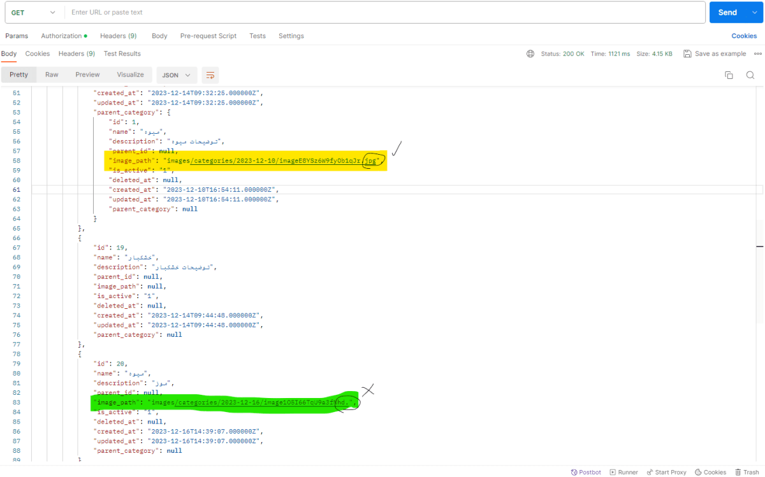Image resolution: width=765 pixels, height=477 pixels.
Task: Open the Test Results tab
Action: point(122,54)
